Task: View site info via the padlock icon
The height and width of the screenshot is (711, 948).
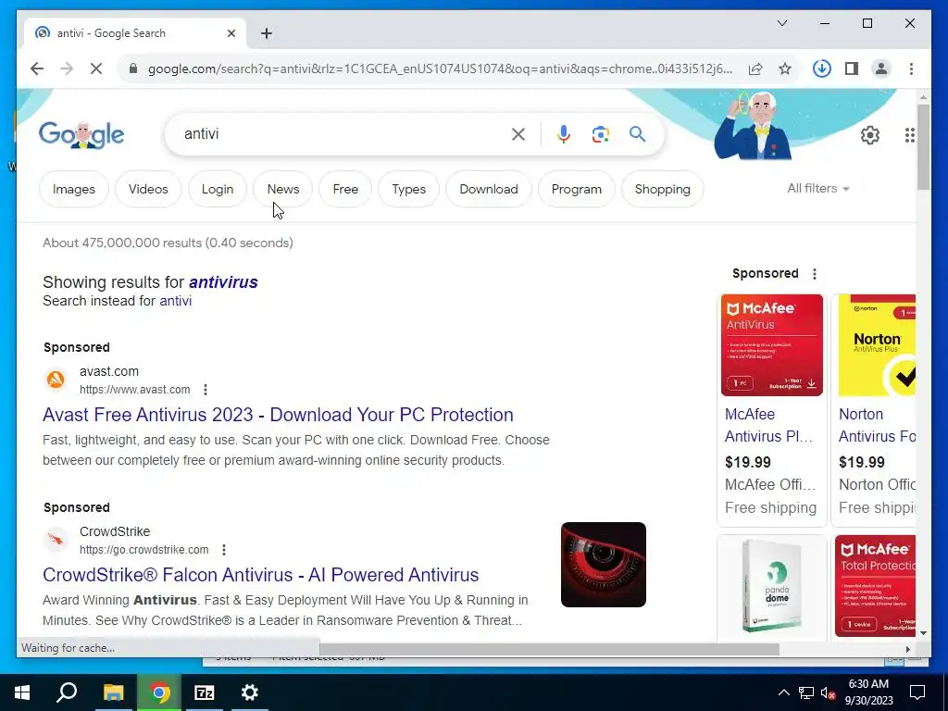Action: (133, 69)
